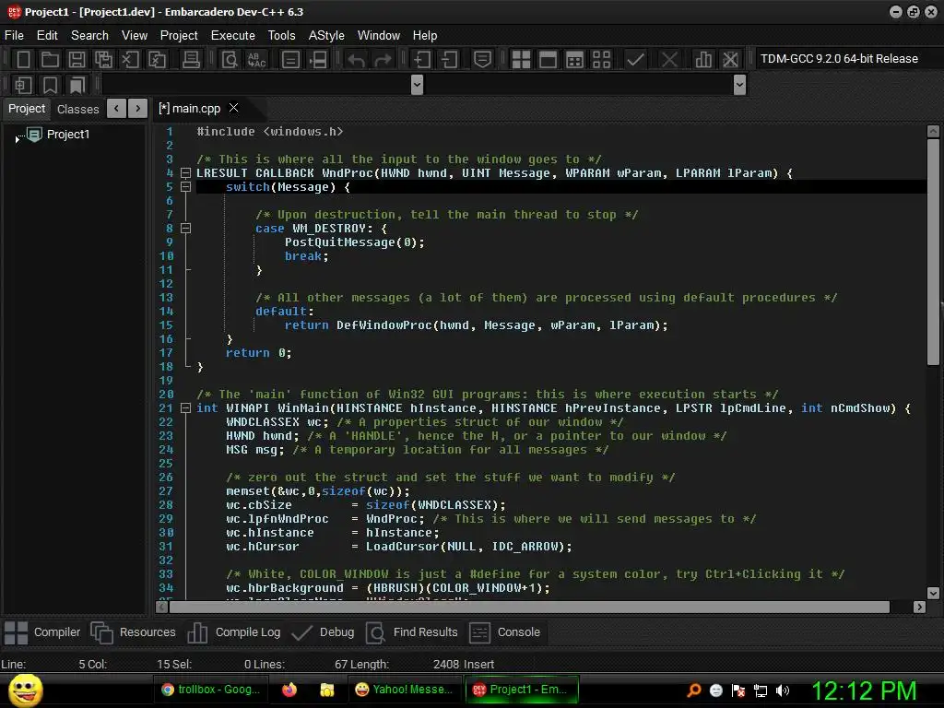Click the Undo arrow icon

(x=357, y=59)
